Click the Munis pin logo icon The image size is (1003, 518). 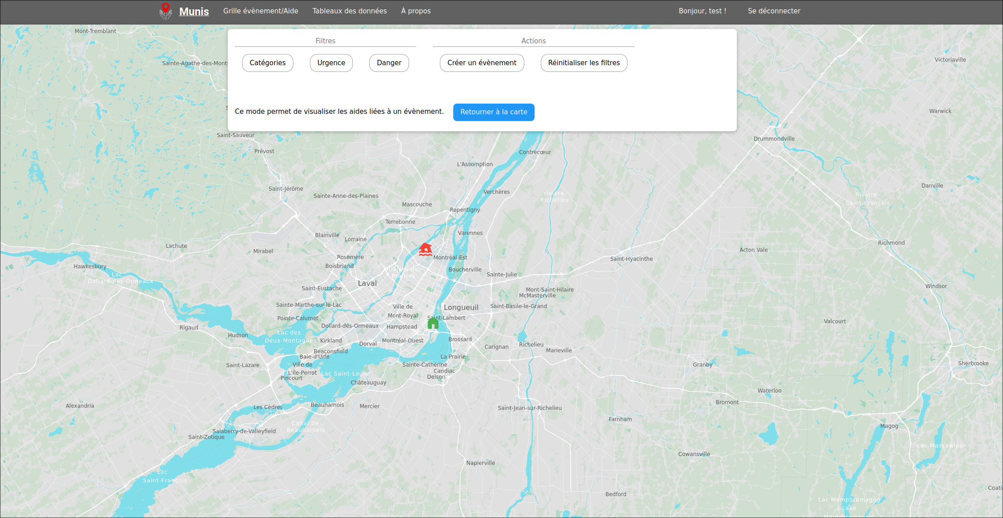tap(166, 11)
